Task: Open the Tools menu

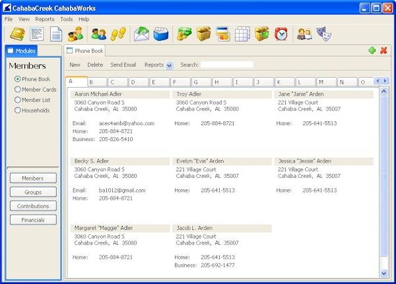Action: (x=66, y=19)
